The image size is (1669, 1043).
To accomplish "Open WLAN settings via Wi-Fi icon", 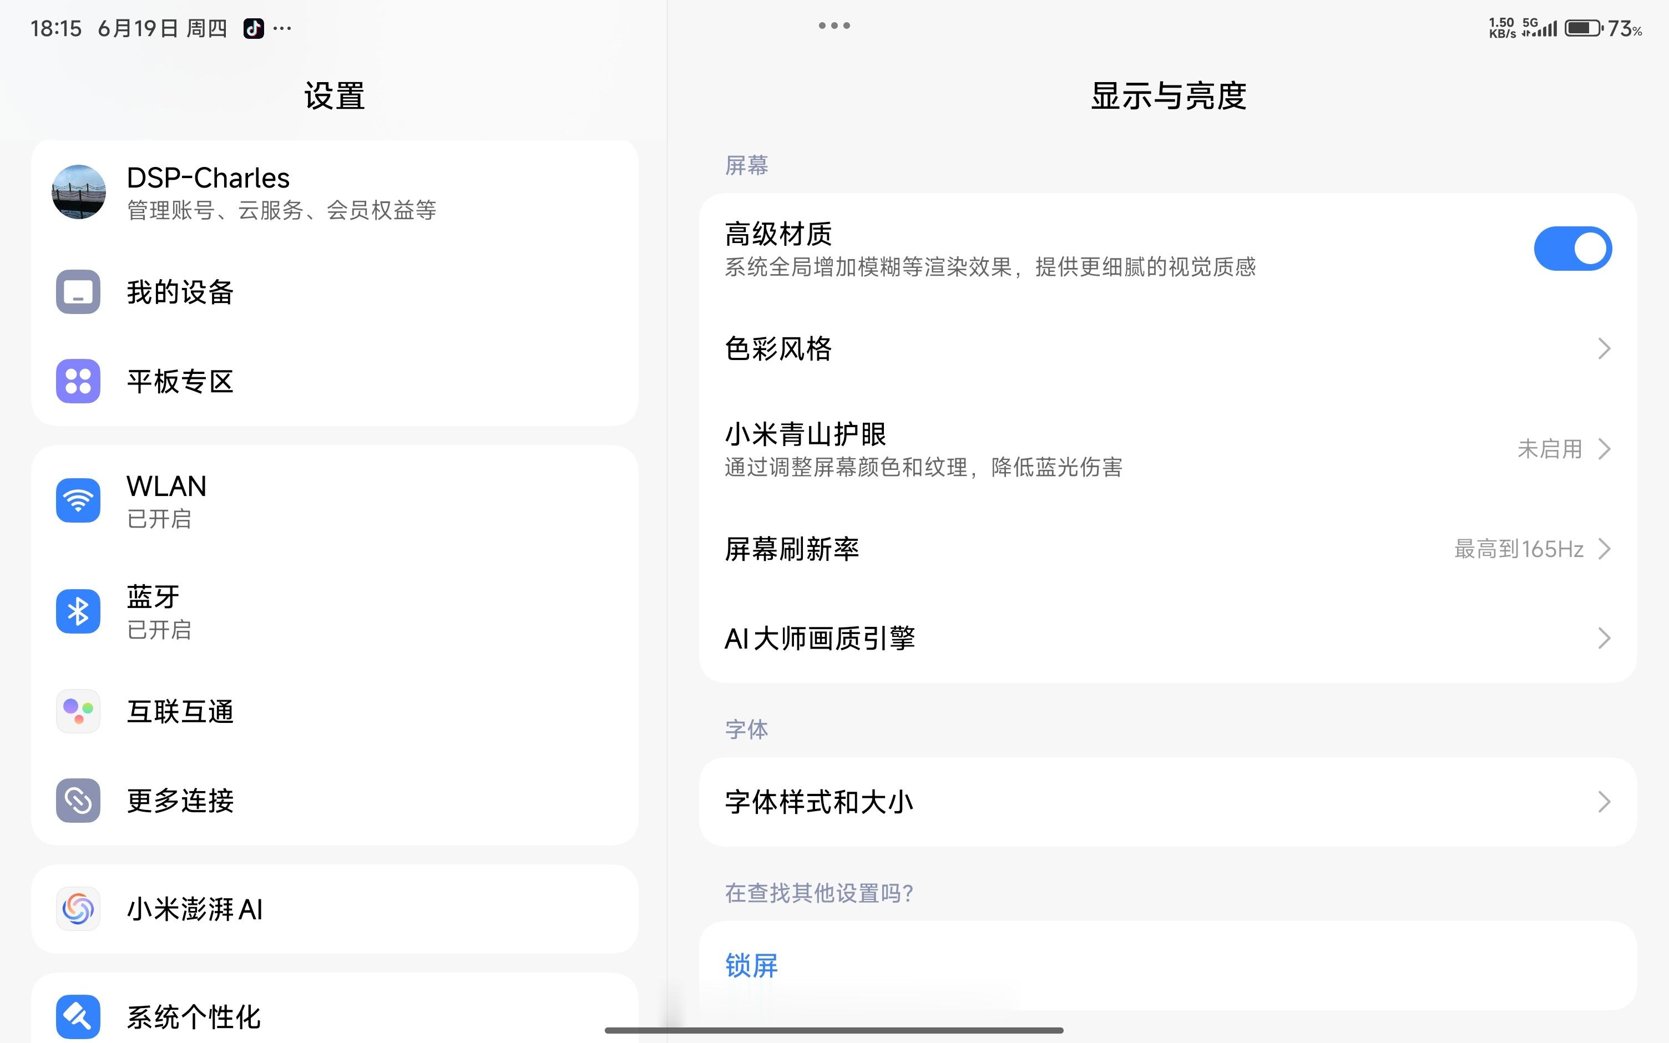I will point(78,500).
